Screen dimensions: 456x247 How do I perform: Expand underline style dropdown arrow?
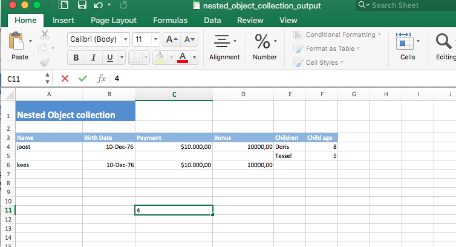pos(122,58)
